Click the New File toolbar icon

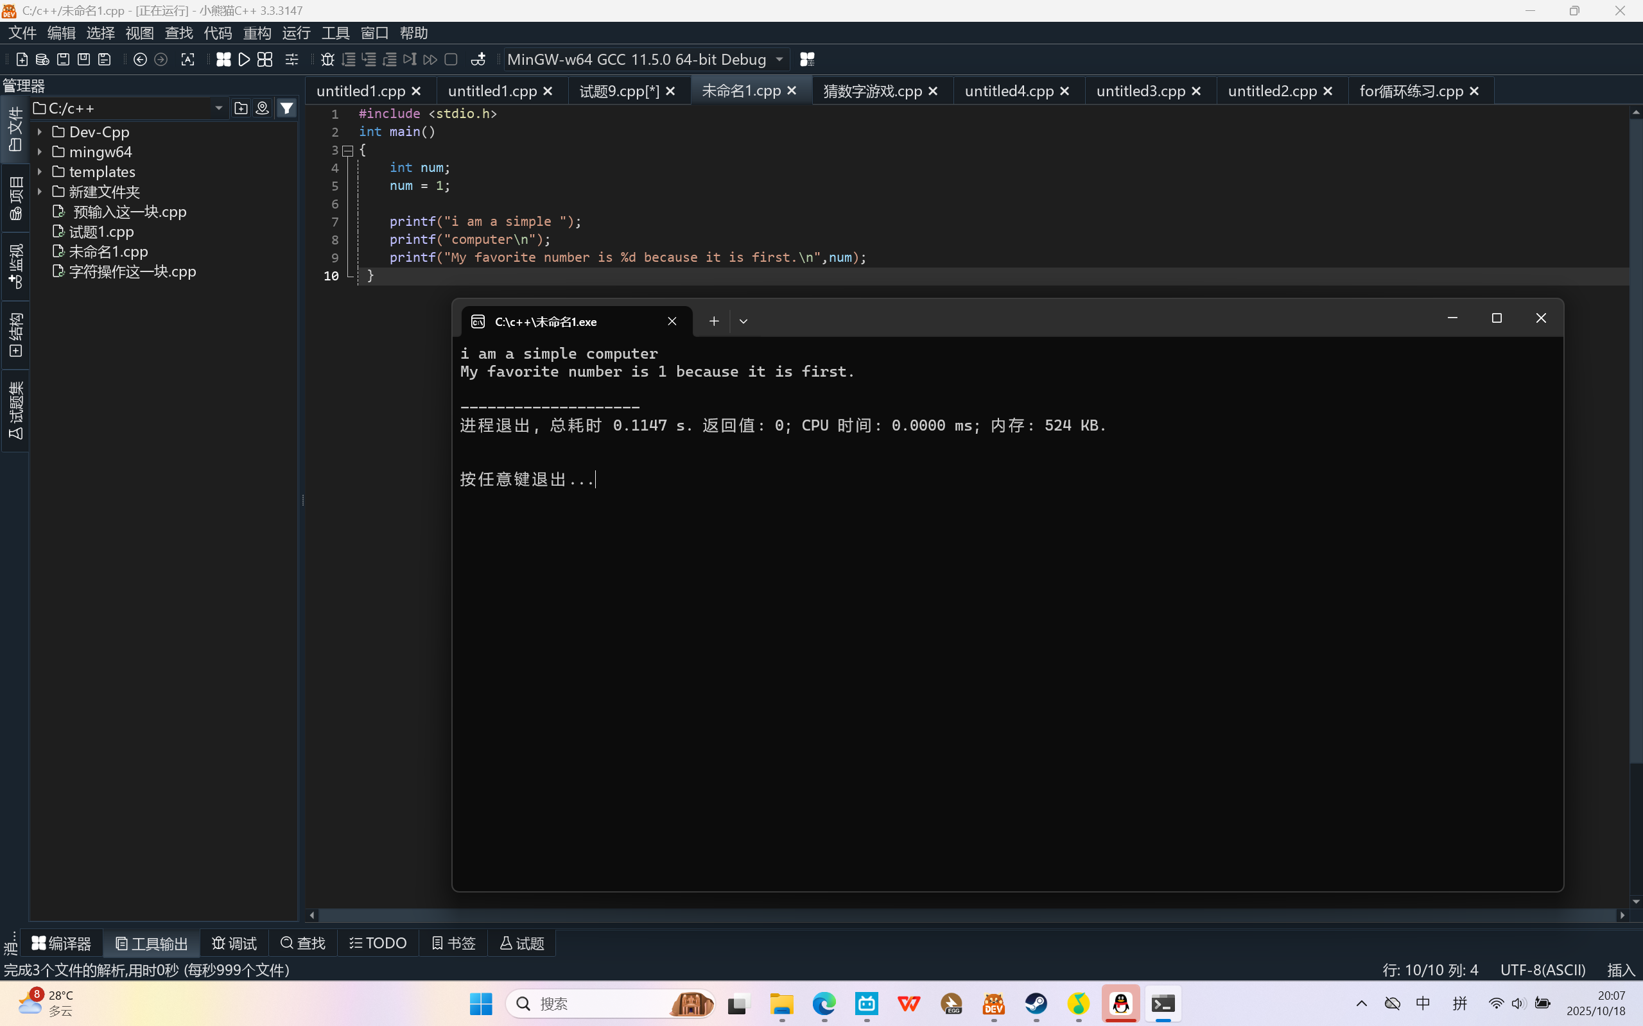click(22, 60)
